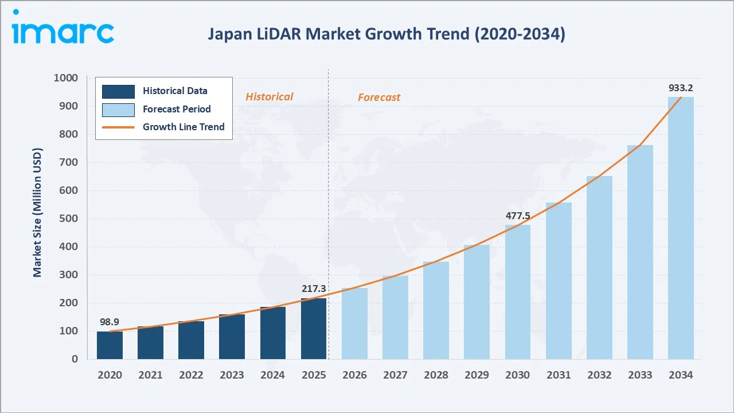The height and width of the screenshot is (413, 734).
Task: Click the x-axis label 2031
Action: (x=559, y=375)
